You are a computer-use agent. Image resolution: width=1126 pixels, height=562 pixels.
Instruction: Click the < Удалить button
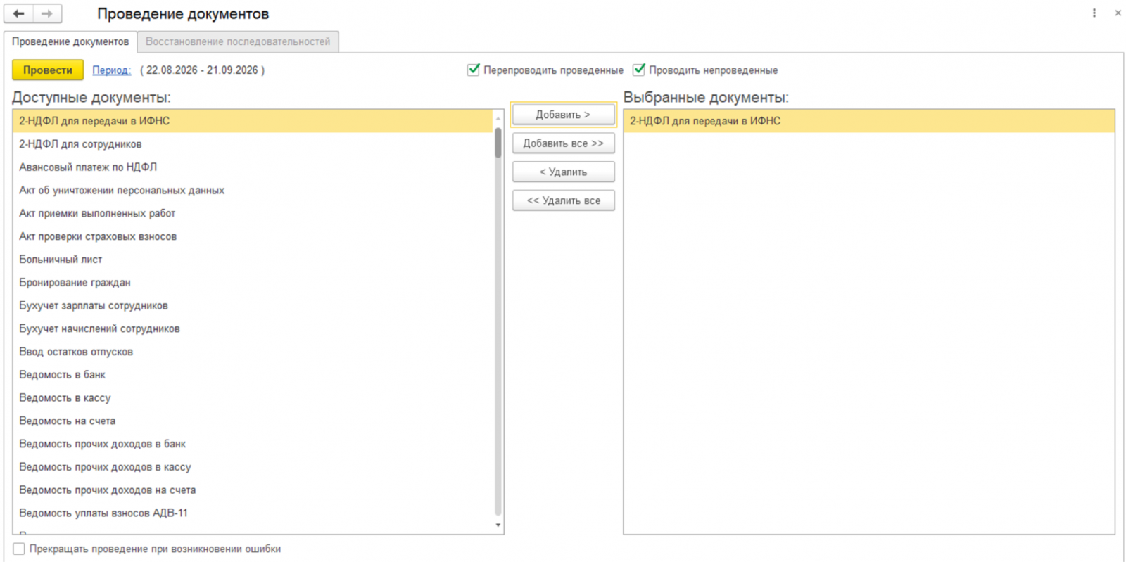[x=563, y=172]
